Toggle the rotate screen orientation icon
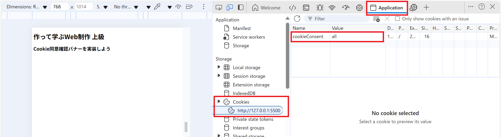 pos(189,7)
